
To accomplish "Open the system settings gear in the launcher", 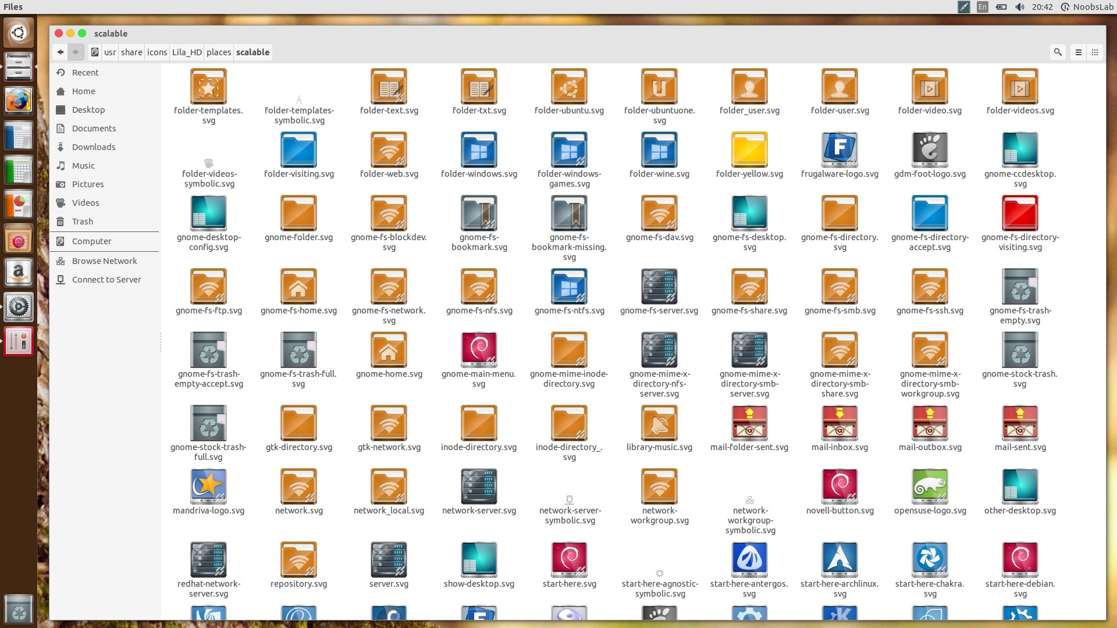I will (x=18, y=307).
